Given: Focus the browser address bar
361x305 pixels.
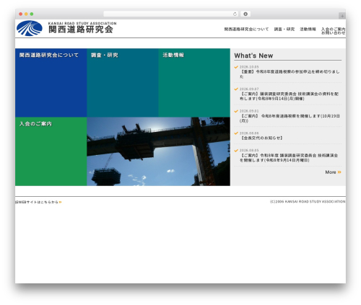Looking at the screenshot, I should [x=170, y=14].
